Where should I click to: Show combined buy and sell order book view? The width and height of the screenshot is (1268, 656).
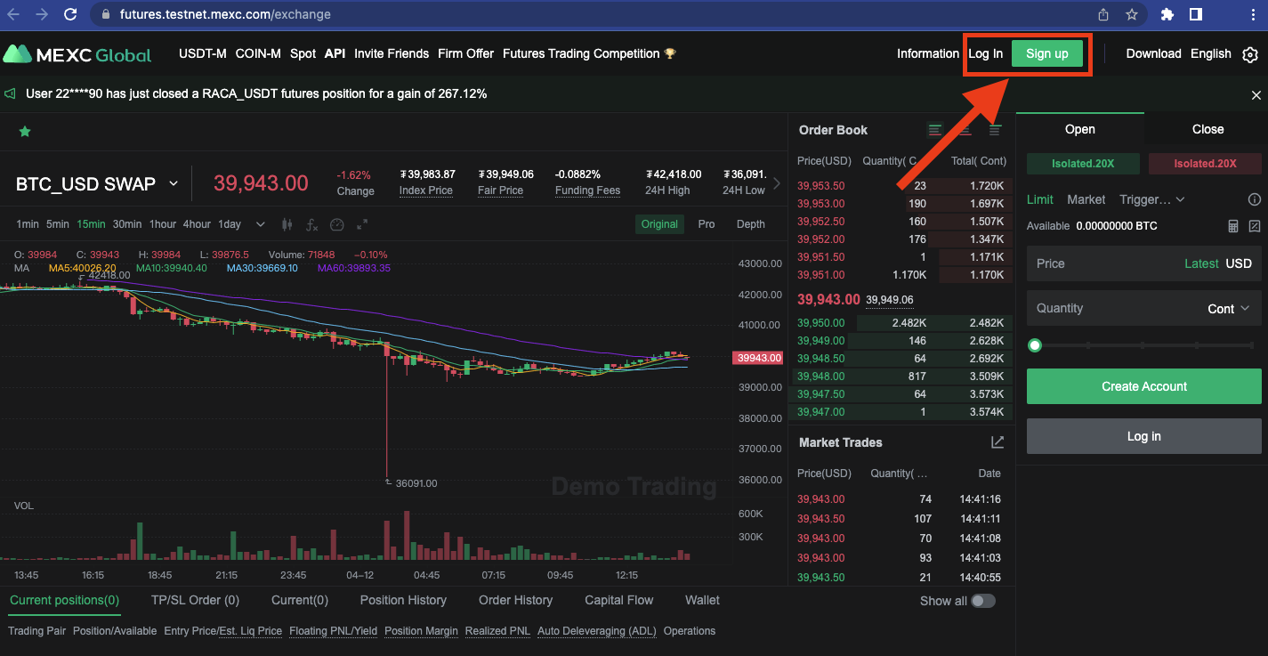(935, 130)
